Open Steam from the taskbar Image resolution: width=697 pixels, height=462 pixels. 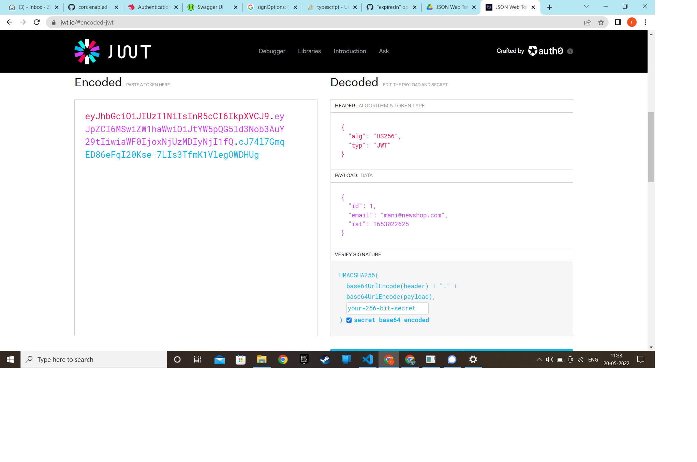click(x=325, y=359)
